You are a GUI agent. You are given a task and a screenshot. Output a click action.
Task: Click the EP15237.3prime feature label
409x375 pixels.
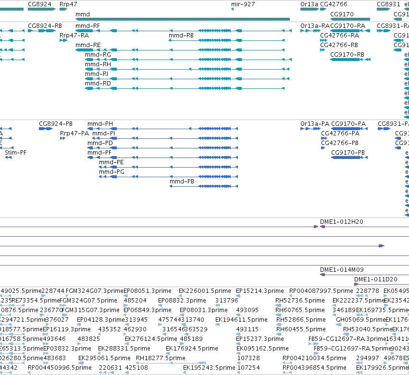(260, 339)
